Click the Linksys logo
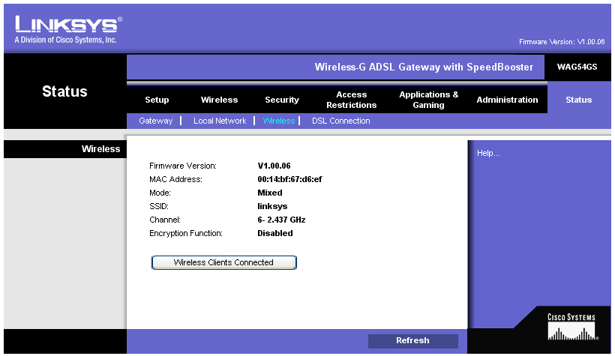This screenshot has height=356, width=615. point(68,29)
